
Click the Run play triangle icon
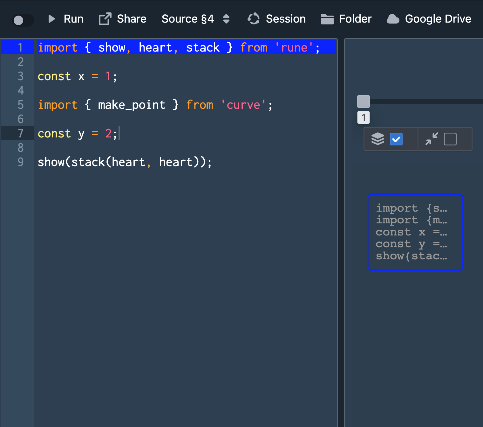pos(51,19)
